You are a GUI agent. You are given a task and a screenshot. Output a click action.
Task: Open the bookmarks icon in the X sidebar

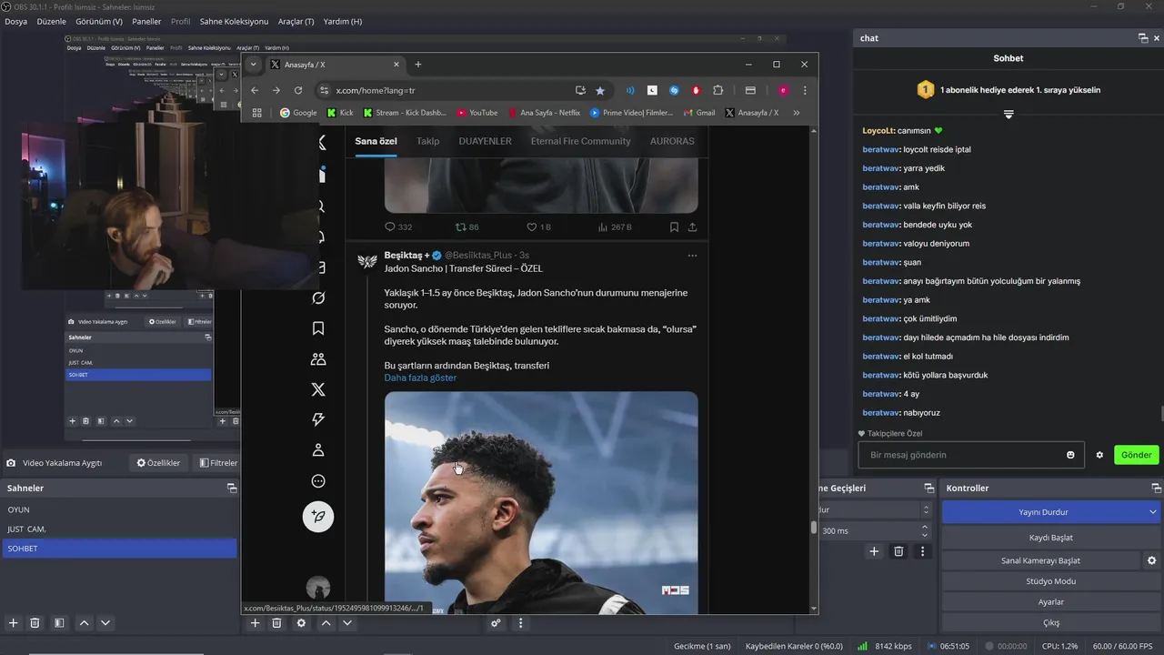(x=318, y=328)
